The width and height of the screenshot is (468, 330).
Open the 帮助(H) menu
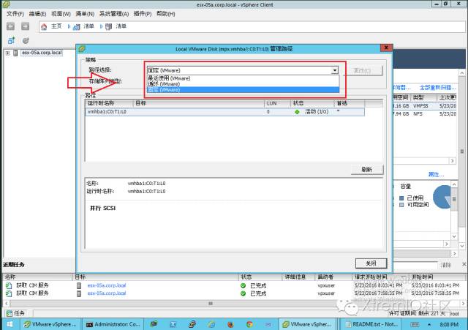166,14
